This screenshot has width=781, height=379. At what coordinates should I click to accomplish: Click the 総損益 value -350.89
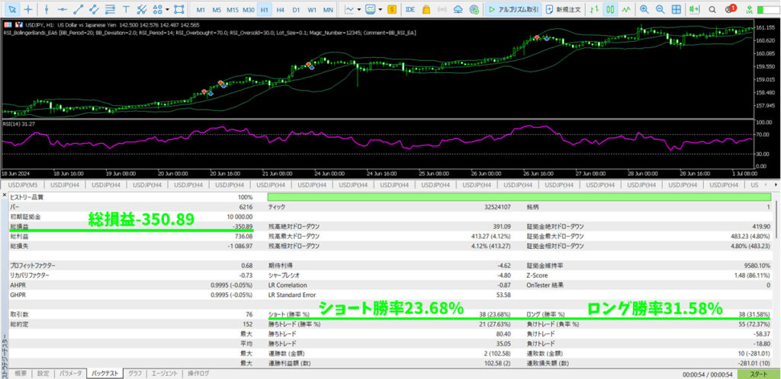(x=243, y=227)
